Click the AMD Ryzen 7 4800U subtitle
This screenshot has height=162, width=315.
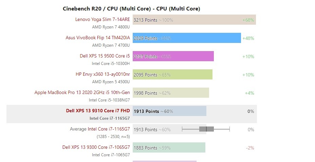[x=111, y=27]
